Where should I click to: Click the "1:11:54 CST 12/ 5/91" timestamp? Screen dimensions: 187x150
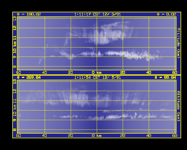point(98,78)
